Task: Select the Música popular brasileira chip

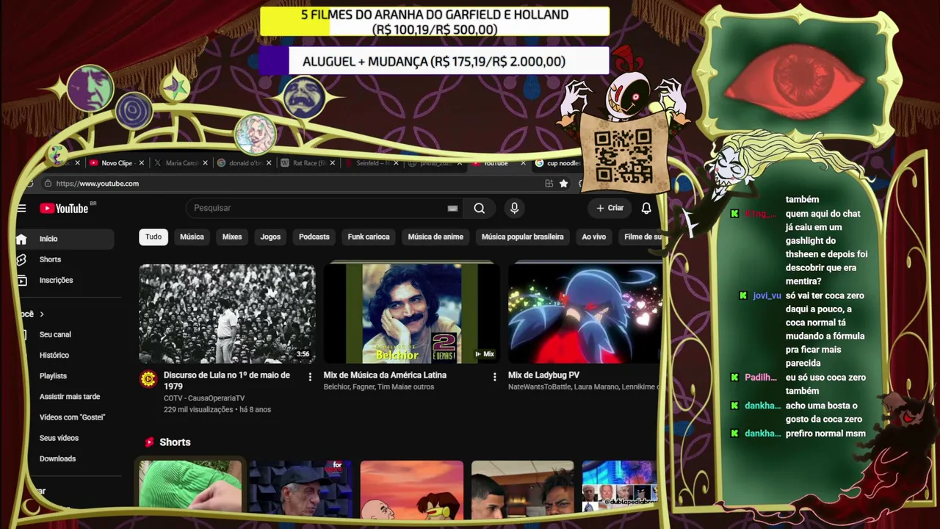Action: point(523,237)
